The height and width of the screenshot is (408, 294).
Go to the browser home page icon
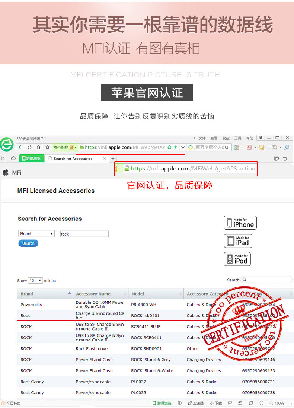tap(38, 147)
